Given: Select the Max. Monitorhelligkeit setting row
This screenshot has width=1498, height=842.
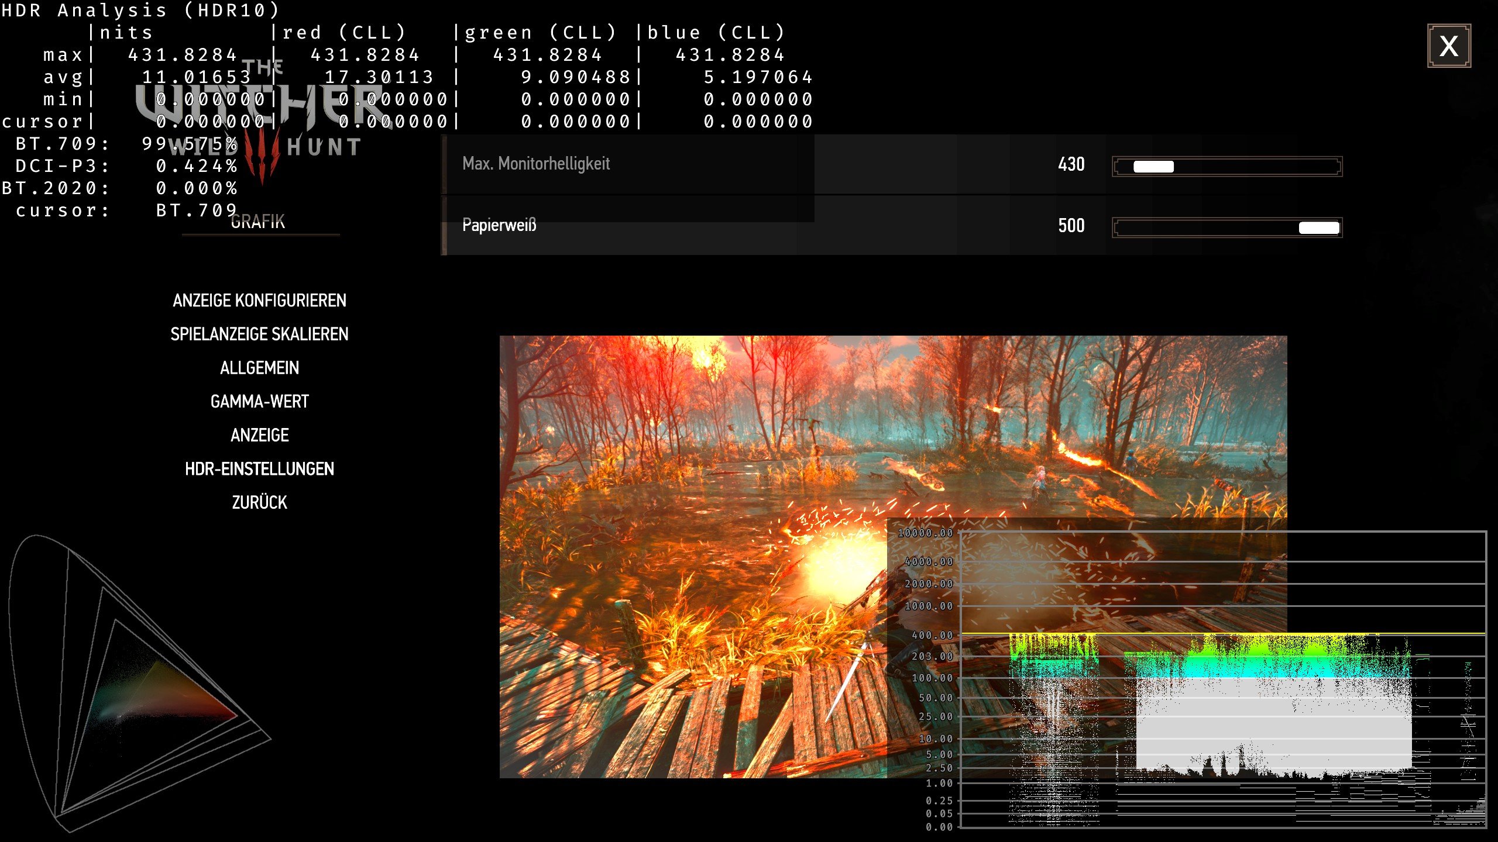Looking at the screenshot, I should [x=892, y=164].
